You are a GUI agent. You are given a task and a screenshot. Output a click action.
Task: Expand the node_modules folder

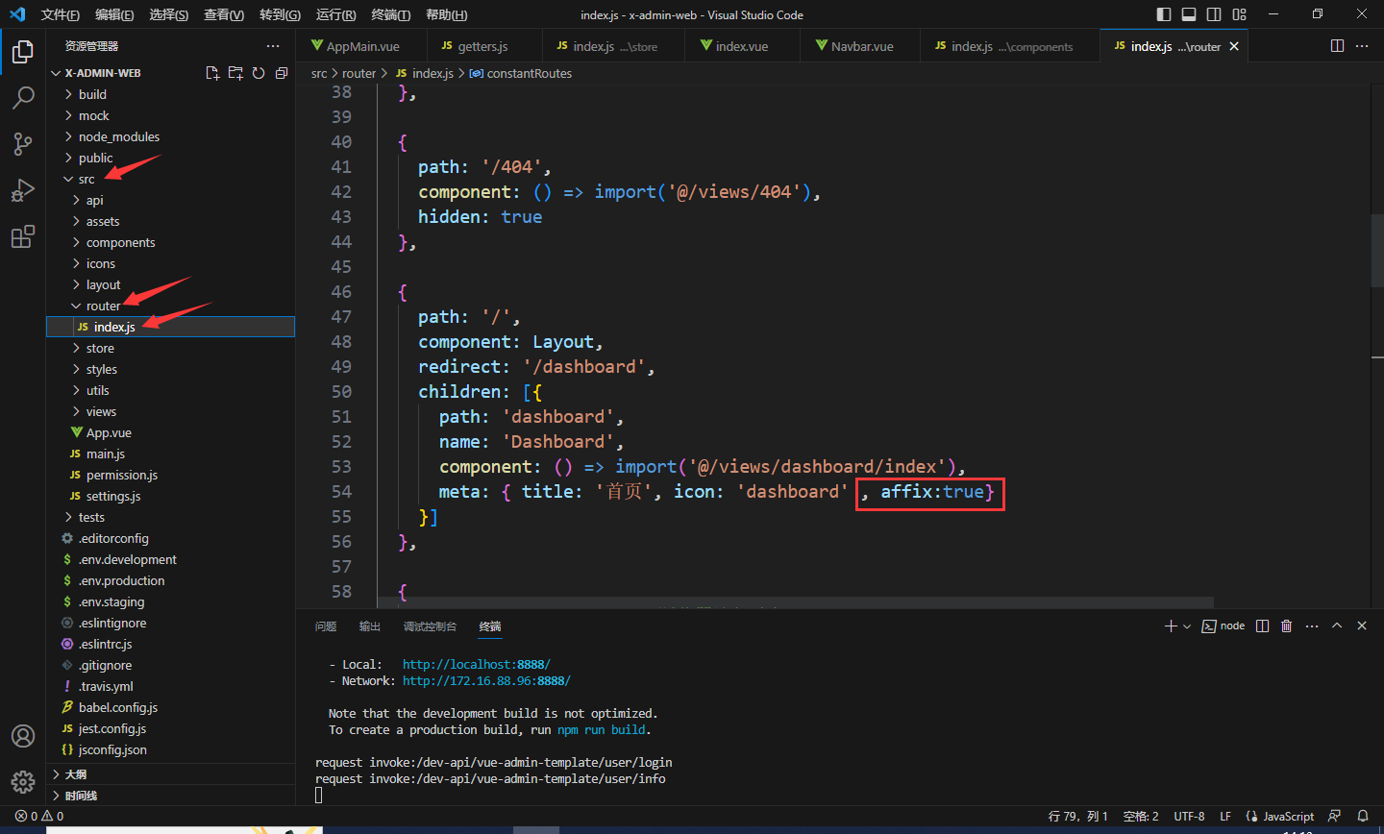(170, 136)
